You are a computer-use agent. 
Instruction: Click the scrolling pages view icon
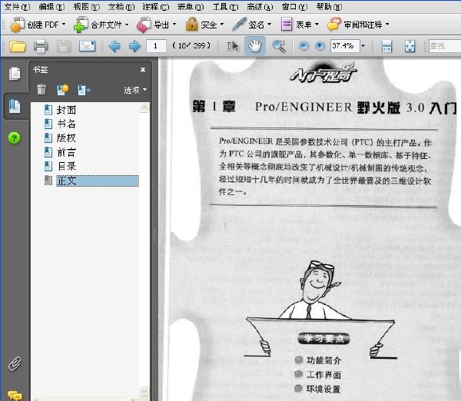click(386, 46)
